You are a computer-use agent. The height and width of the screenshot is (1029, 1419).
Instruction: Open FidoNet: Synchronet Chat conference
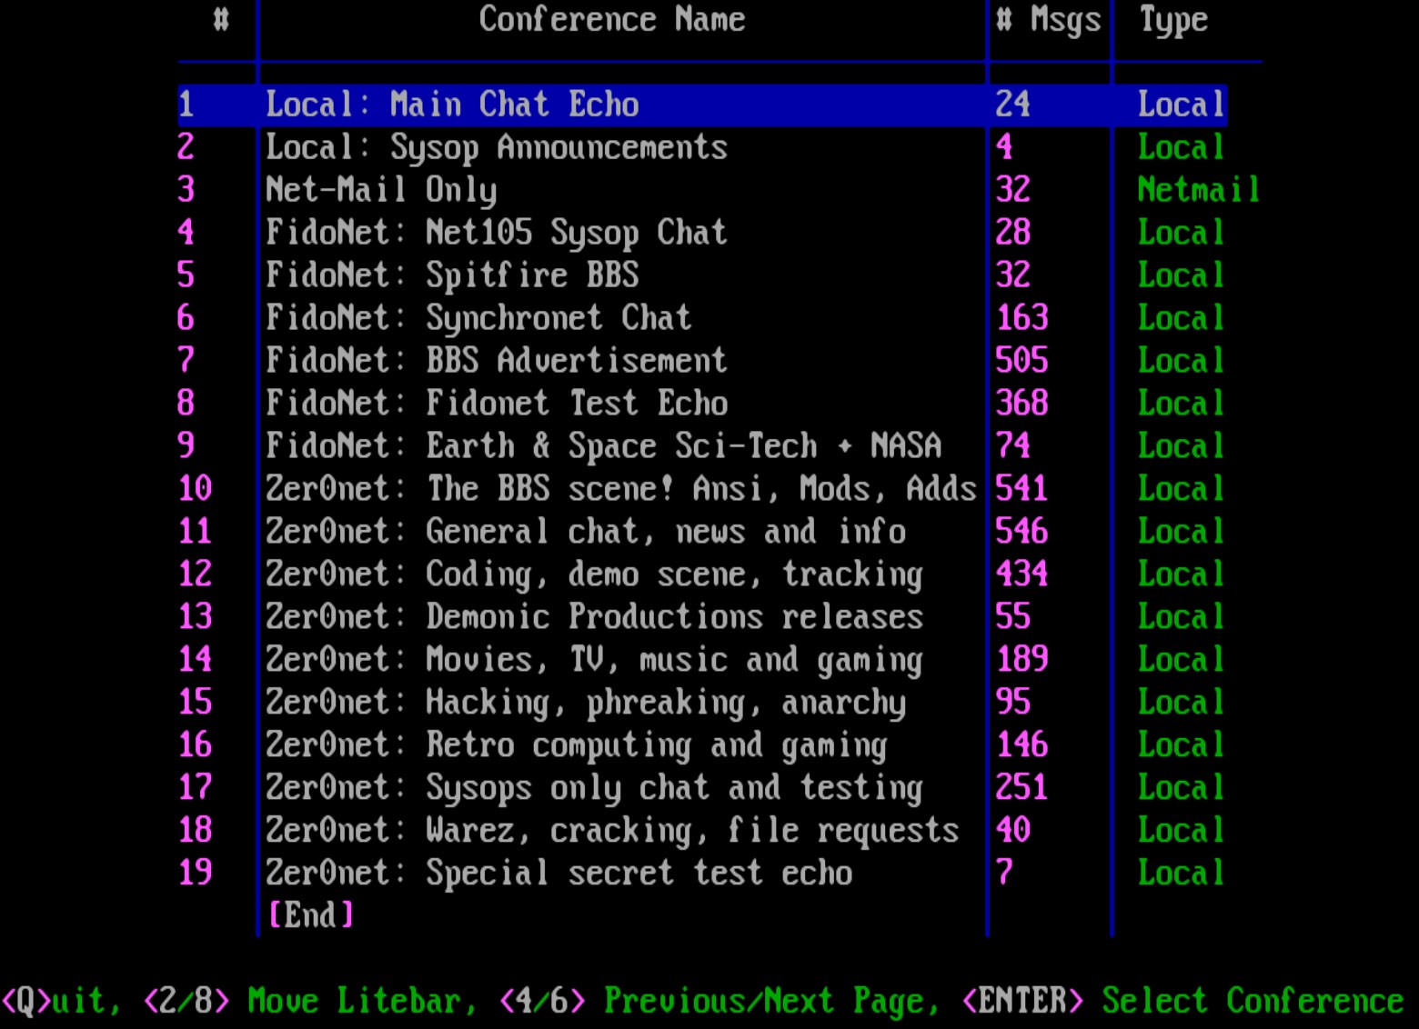click(x=478, y=318)
